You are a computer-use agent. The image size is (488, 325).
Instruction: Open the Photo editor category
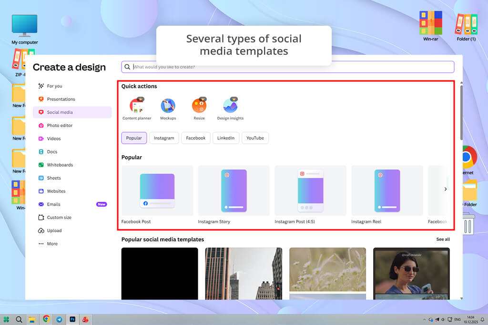point(72,126)
